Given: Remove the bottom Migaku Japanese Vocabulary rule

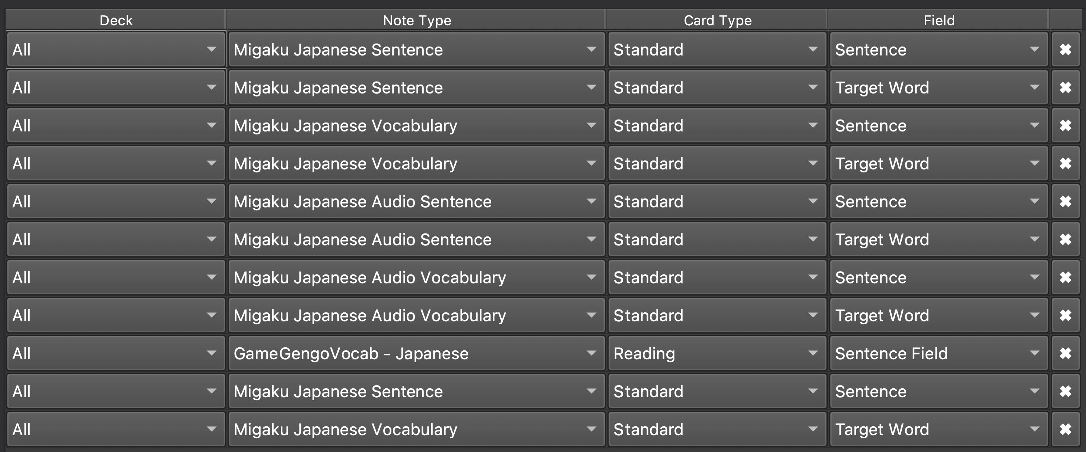Looking at the screenshot, I should (x=1066, y=429).
